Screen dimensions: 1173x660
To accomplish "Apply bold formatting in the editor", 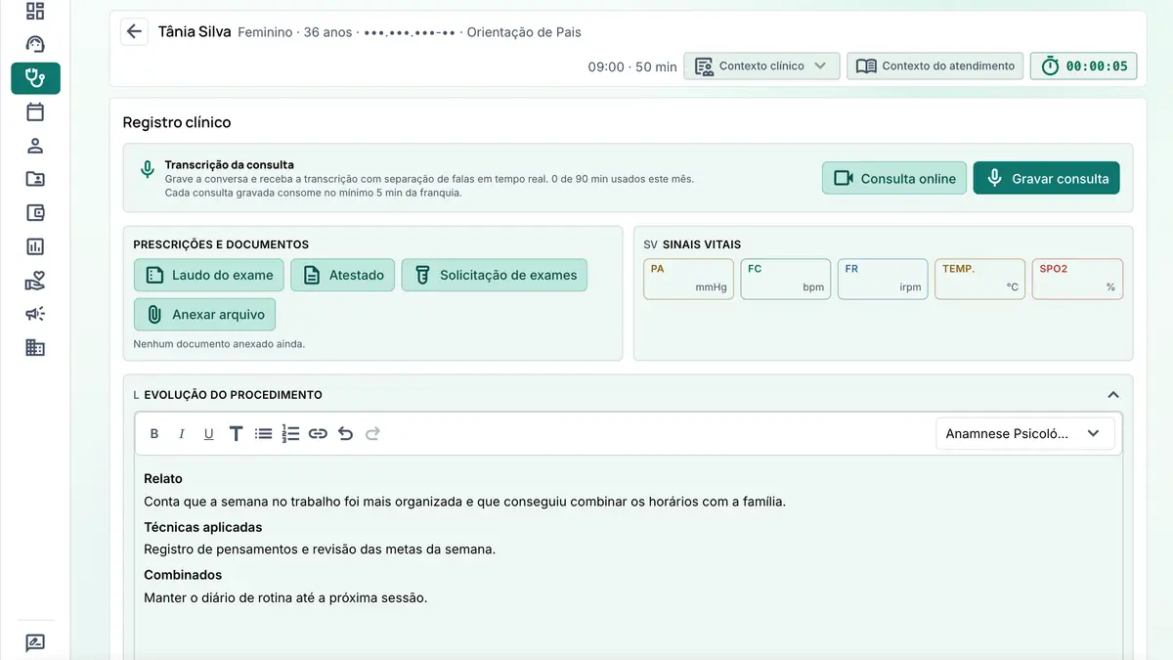I will pos(154,433).
